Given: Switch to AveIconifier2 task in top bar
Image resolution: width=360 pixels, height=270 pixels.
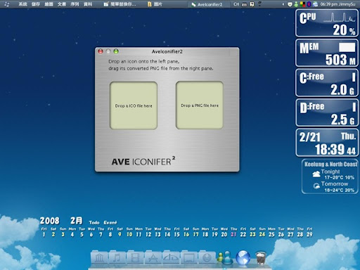Looking at the screenshot, I should (207, 4).
